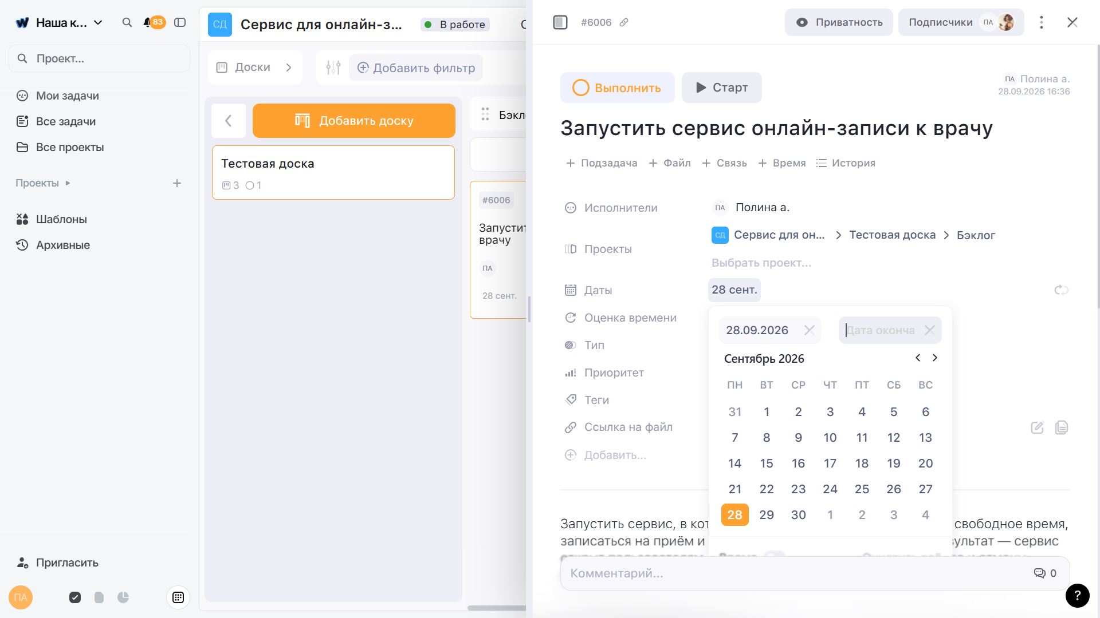
Task: Go to the next month in the calendar
Action: (935, 358)
